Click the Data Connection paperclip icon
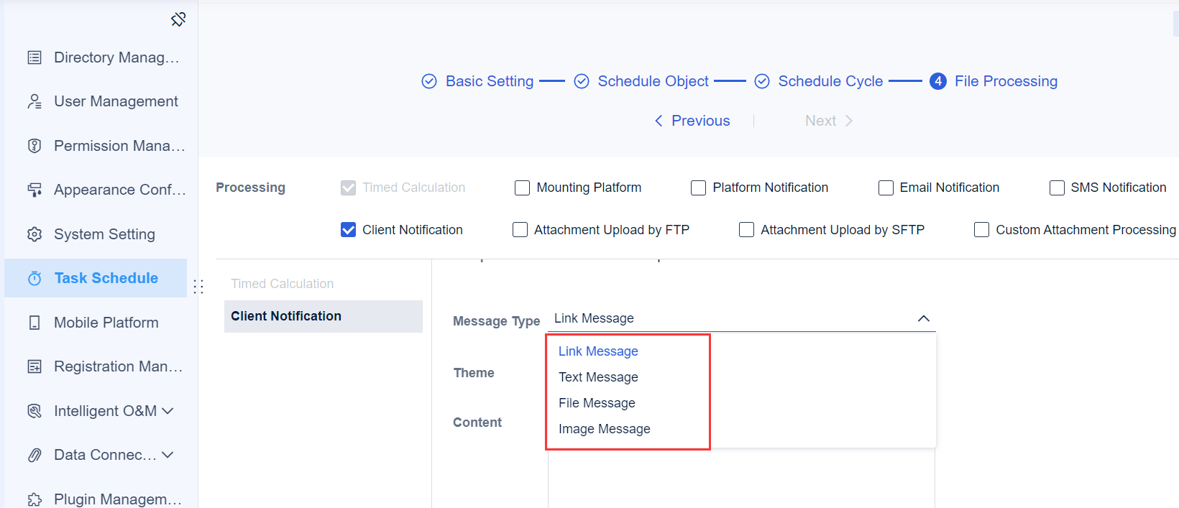 pyautogui.click(x=35, y=455)
